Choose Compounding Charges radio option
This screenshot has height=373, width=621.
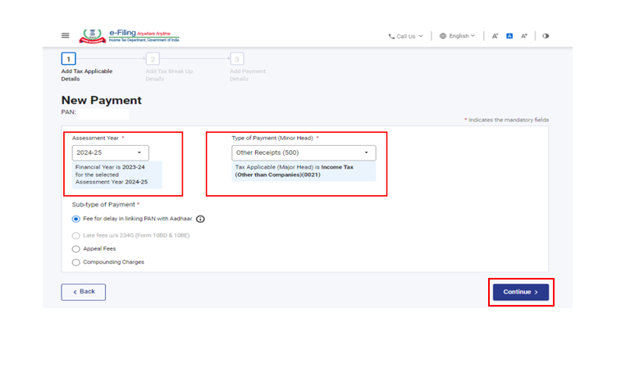coord(76,262)
